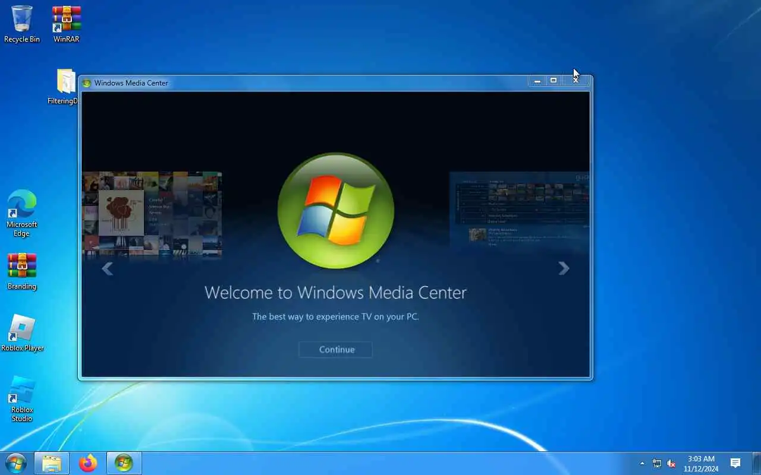
Task: Close the Windows Media Center window
Action: tap(576, 81)
